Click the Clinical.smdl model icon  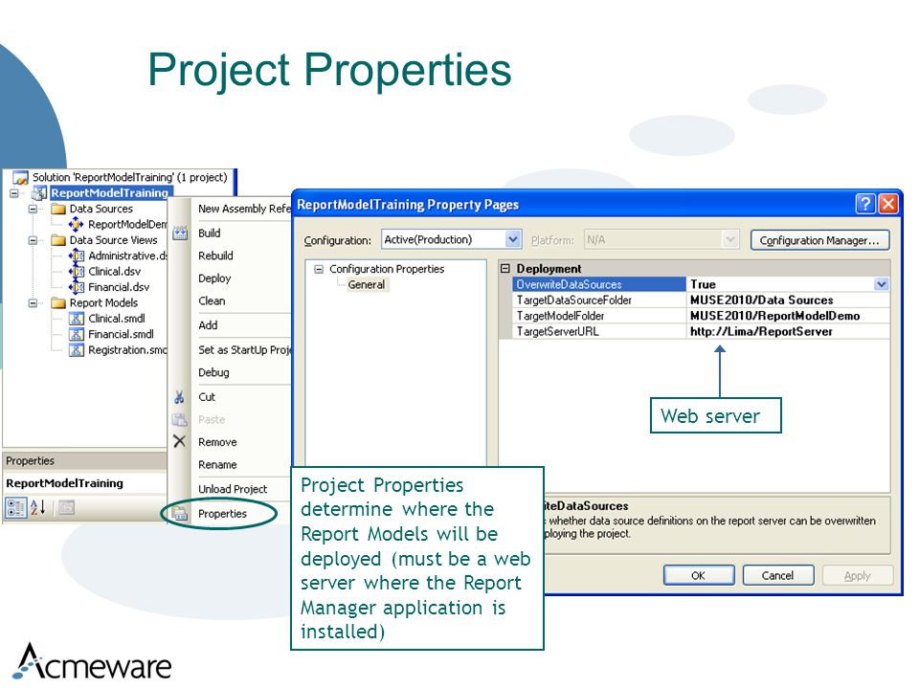[77, 319]
